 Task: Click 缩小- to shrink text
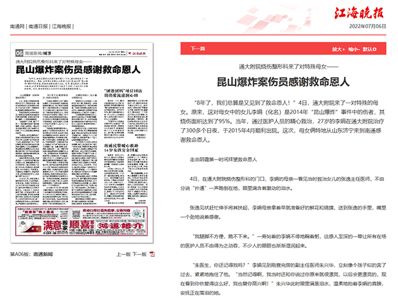pos(354,48)
